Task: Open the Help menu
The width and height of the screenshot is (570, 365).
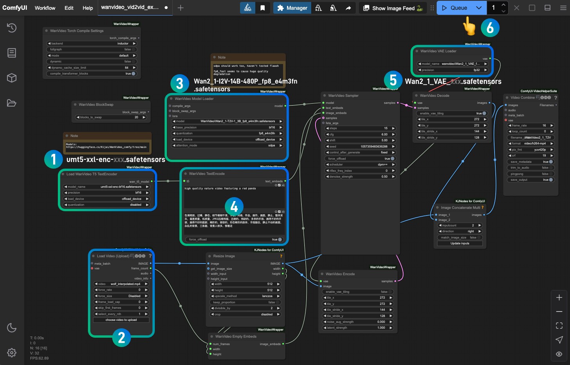Action: click(88, 8)
